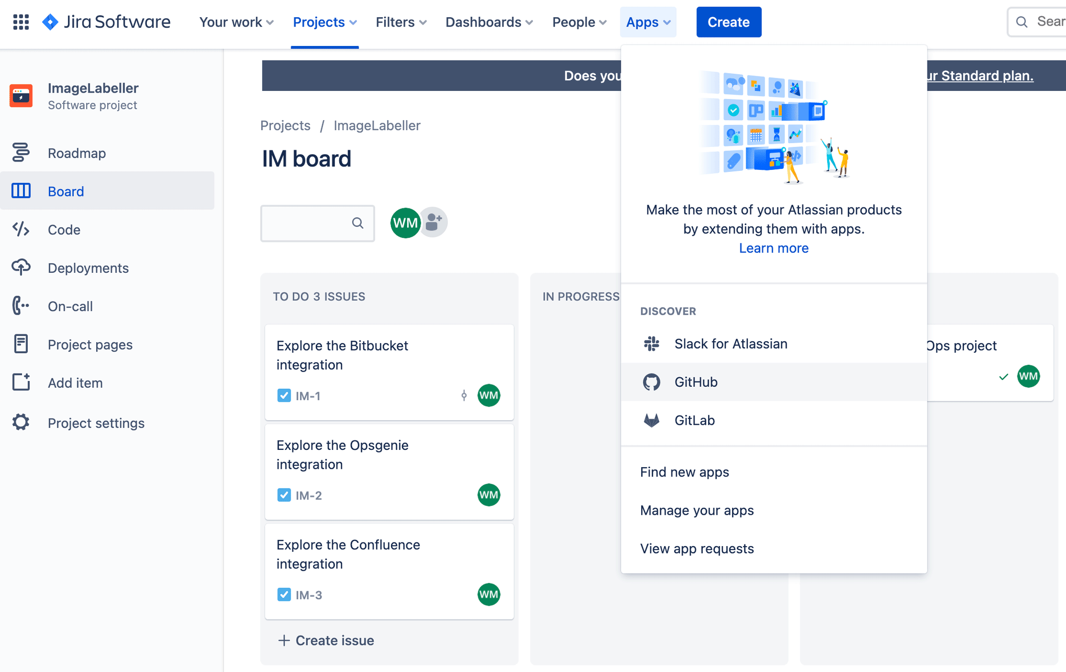1066x672 pixels.
Task: Click the Deployments icon in sidebar
Action: coord(21,267)
